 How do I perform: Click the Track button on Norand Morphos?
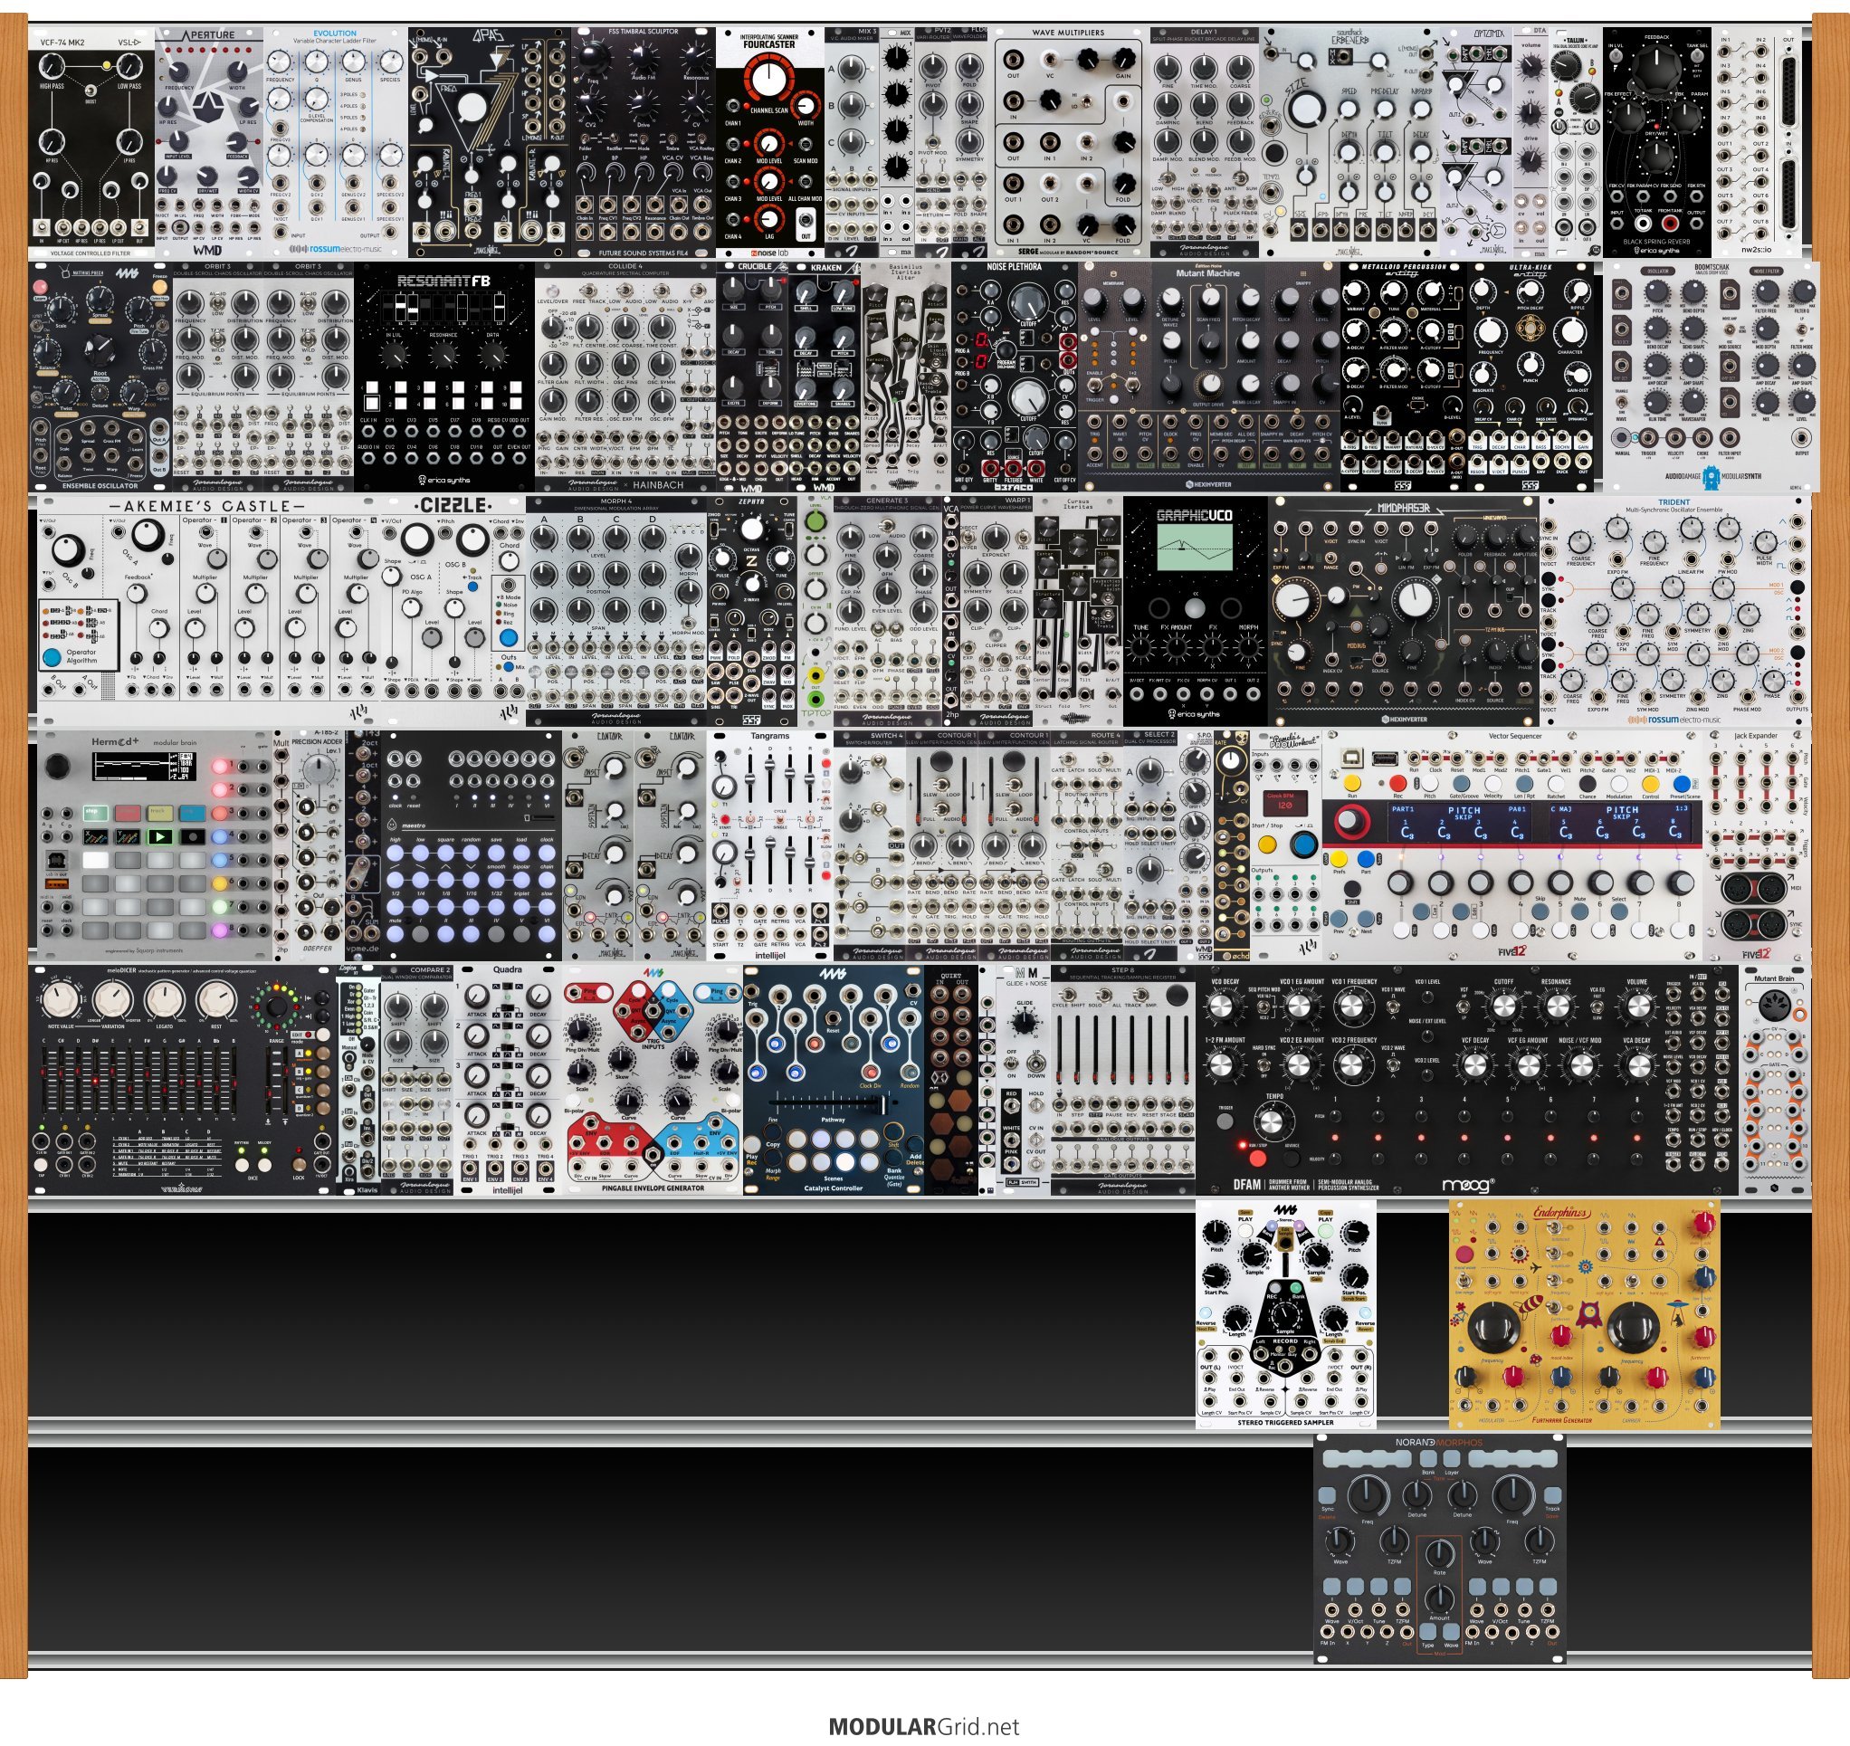tap(1551, 1494)
